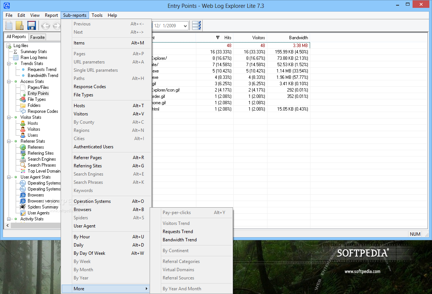Image resolution: width=432 pixels, height=294 pixels.
Task: Click the Response Codes speech bubble icon
Action: coord(23,111)
